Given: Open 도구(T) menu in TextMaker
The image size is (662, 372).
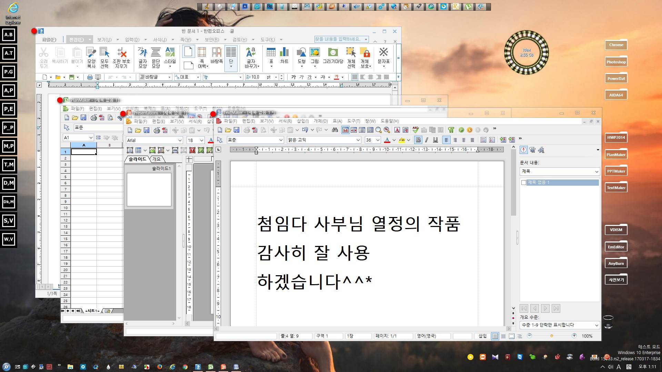Looking at the screenshot, I should (x=353, y=121).
